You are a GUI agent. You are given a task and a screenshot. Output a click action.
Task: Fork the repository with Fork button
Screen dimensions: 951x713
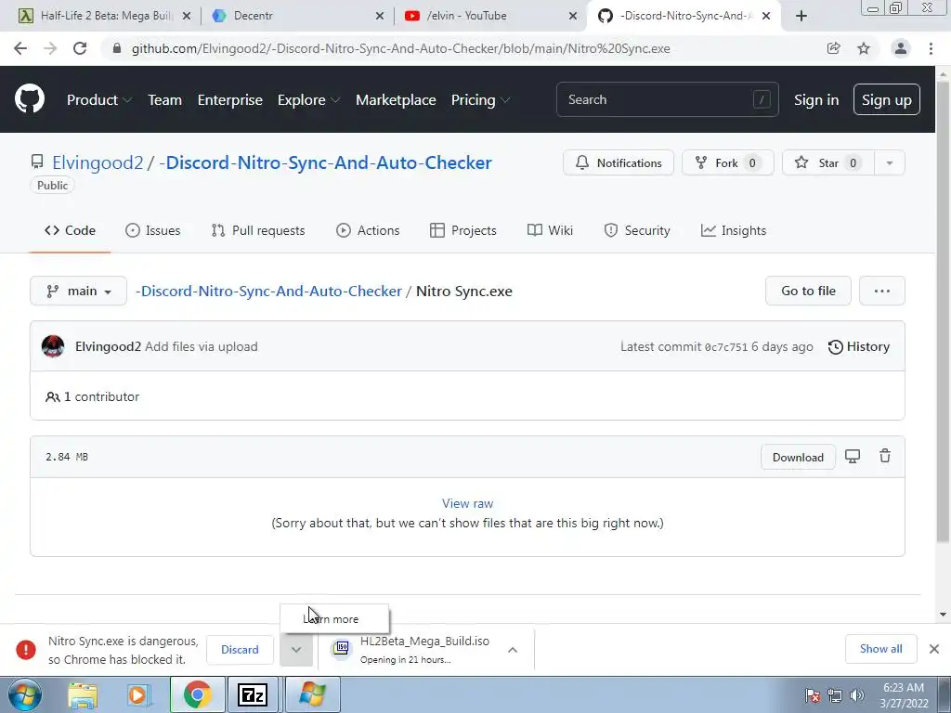(x=728, y=162)
